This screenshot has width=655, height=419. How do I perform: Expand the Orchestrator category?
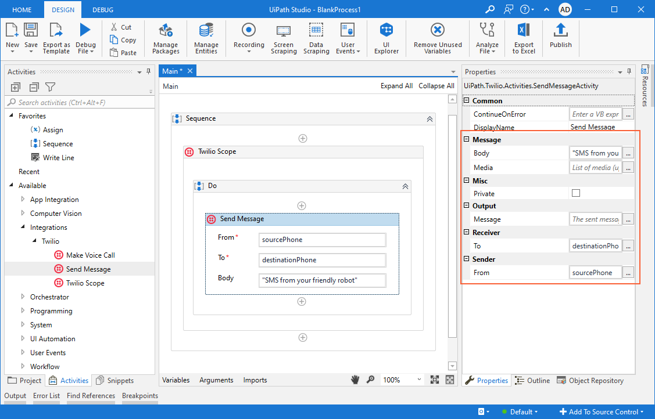(x=23, y=297)
